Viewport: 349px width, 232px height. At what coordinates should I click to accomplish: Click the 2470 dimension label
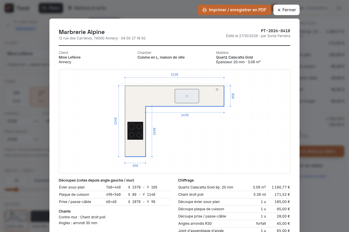tap(185, 115)
